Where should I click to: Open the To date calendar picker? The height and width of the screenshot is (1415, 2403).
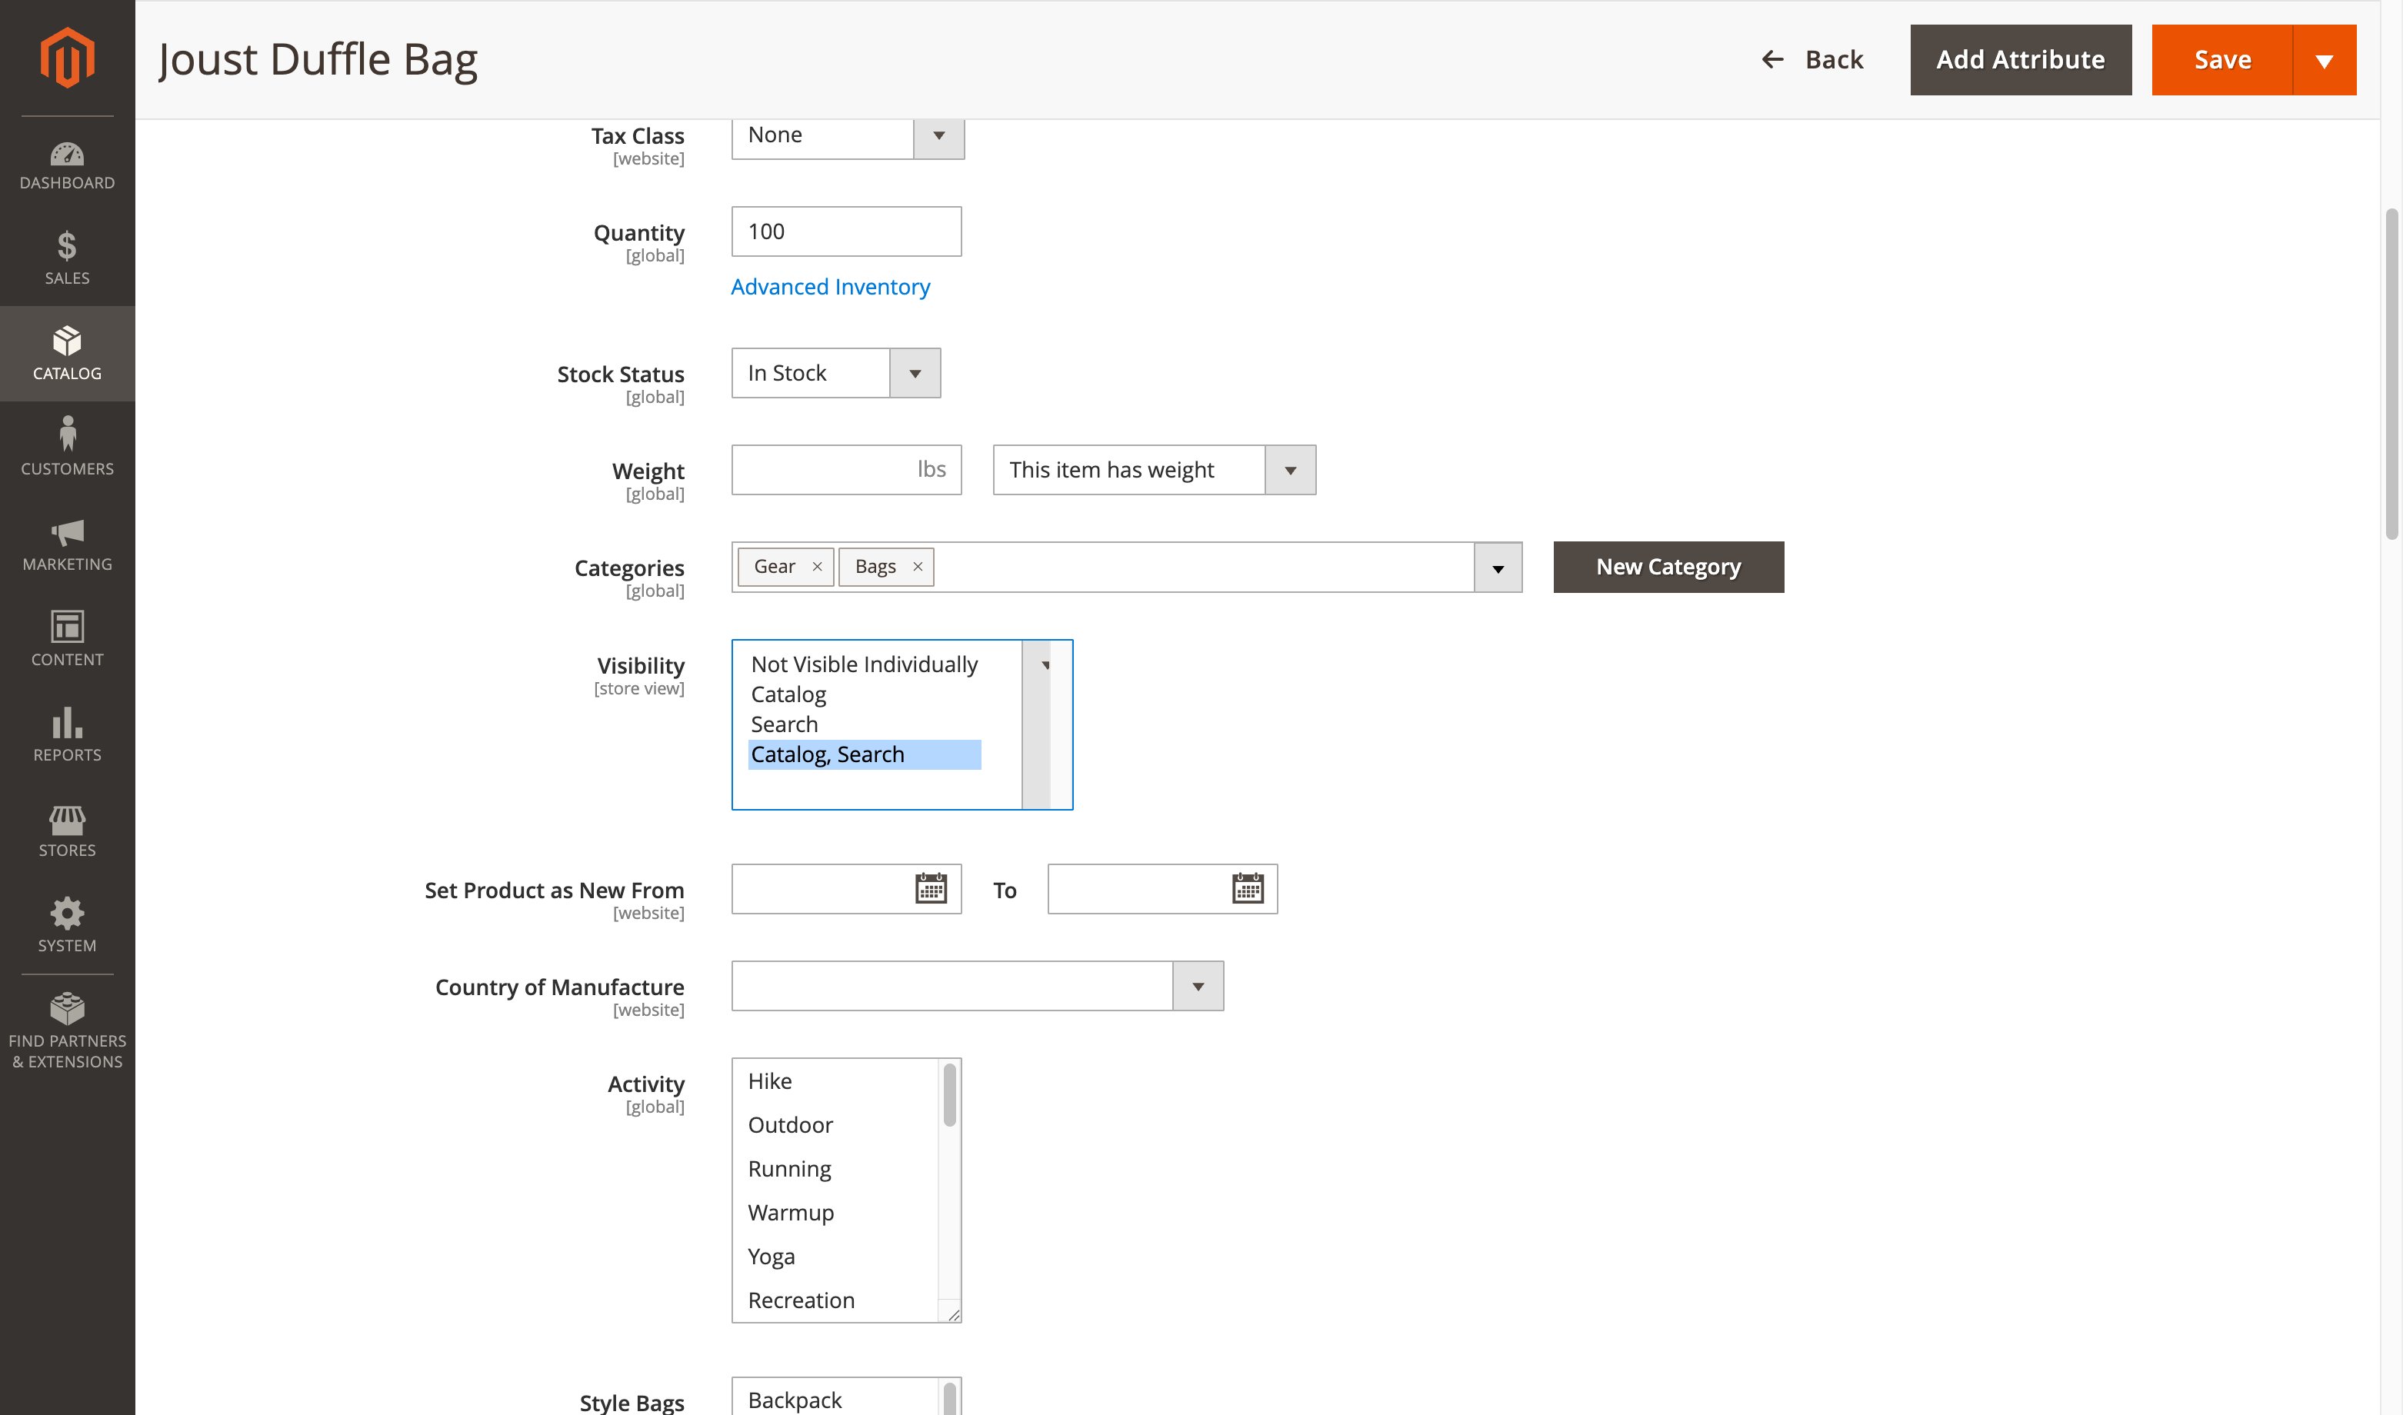click(1248, 887)
